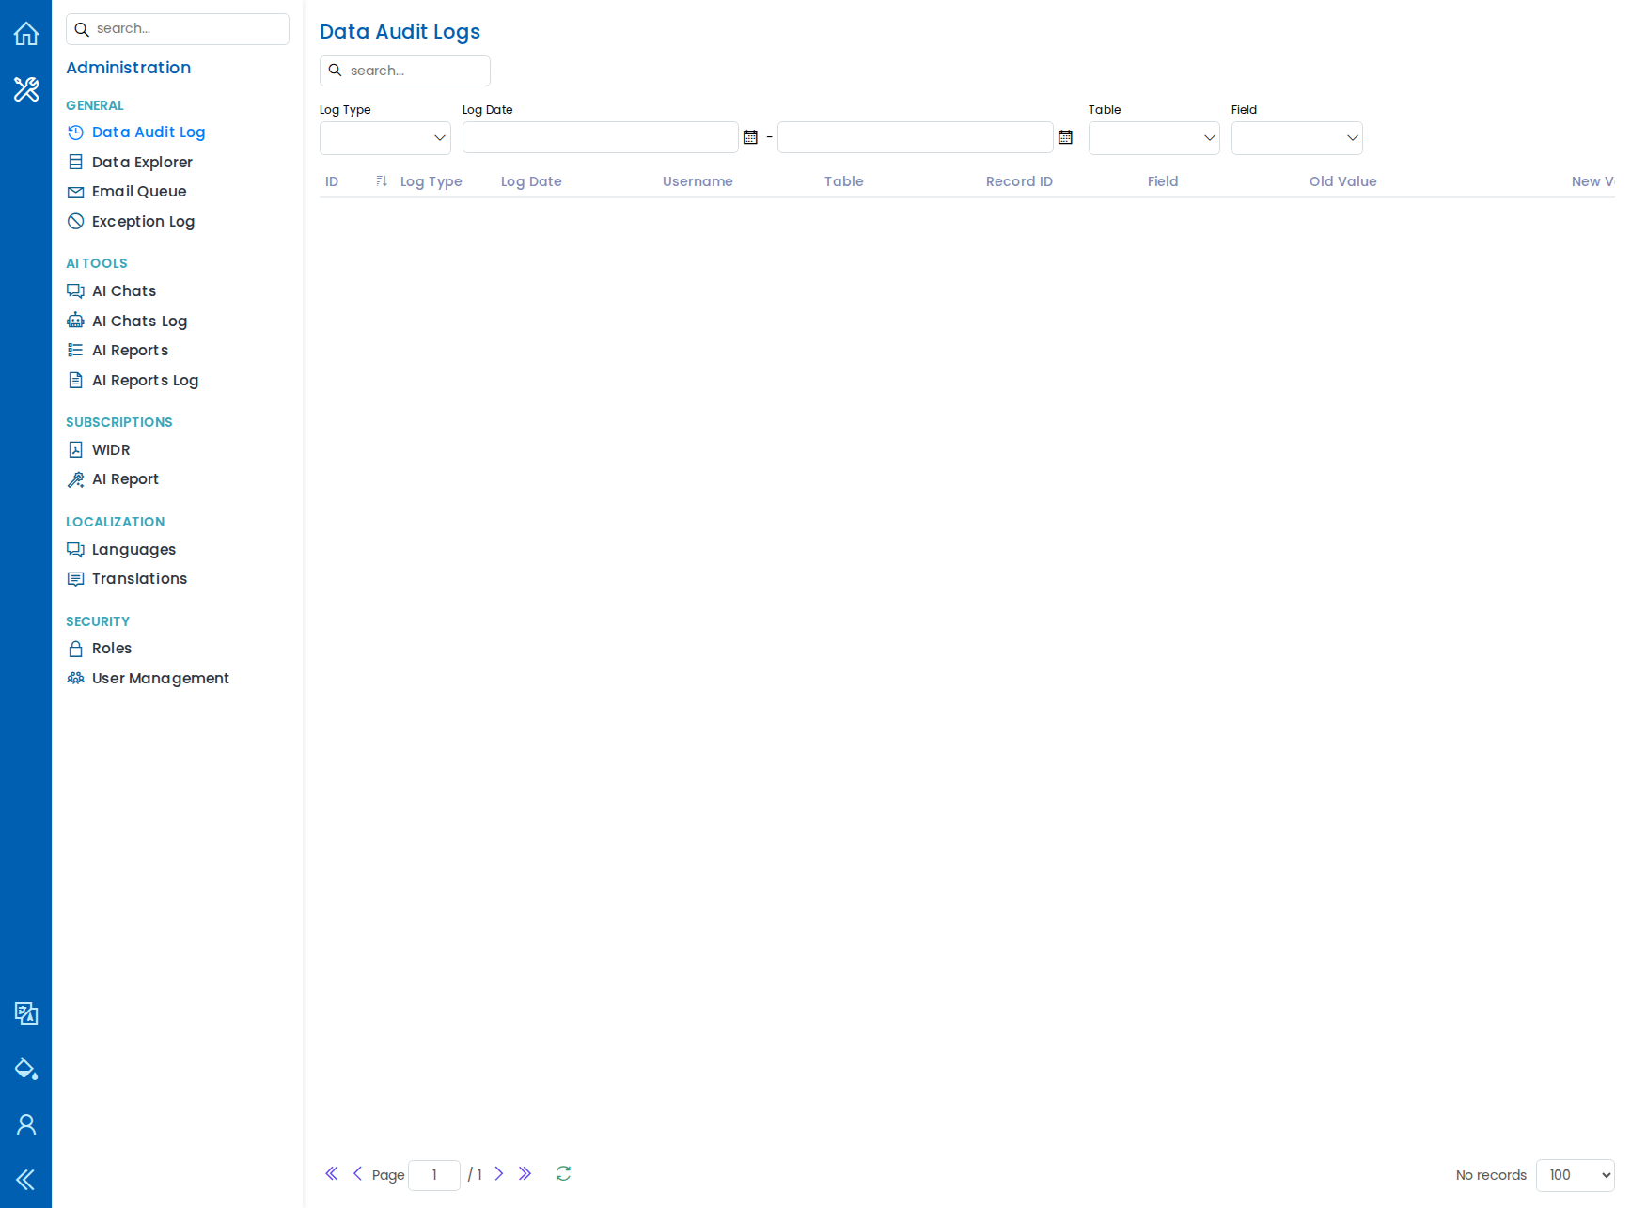Click the Email Queue envelope icon
This screenshot has height=1208, width=1631.
click(x=76, y=192)
